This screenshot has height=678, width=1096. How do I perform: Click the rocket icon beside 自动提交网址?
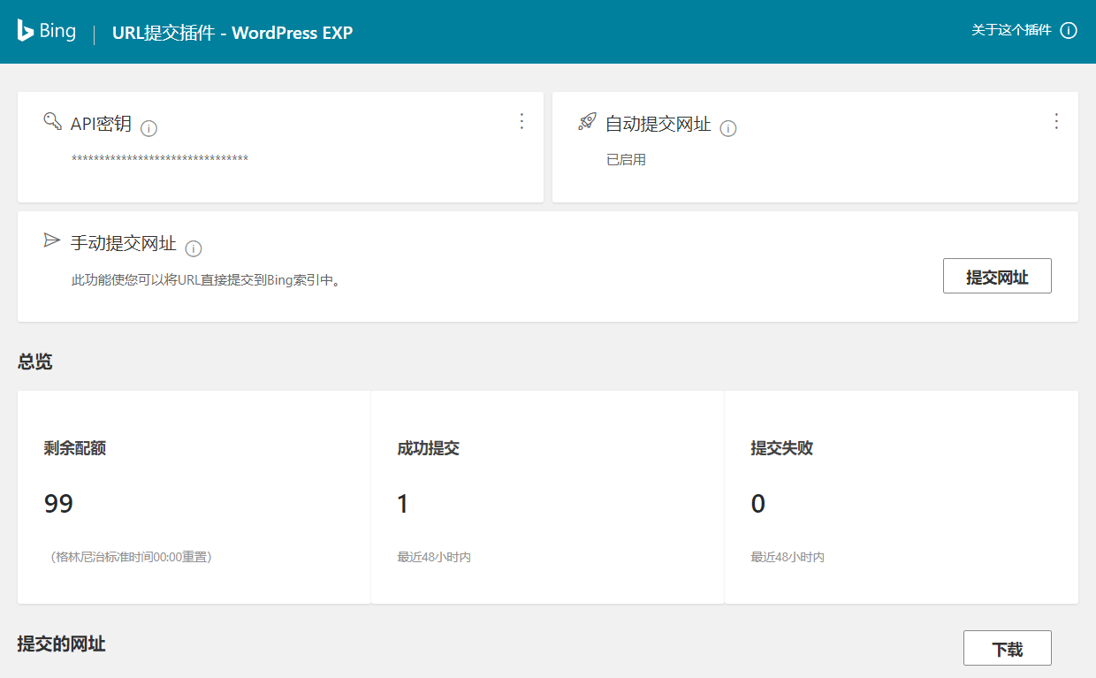pyautogui.click(x=587, y=122)
